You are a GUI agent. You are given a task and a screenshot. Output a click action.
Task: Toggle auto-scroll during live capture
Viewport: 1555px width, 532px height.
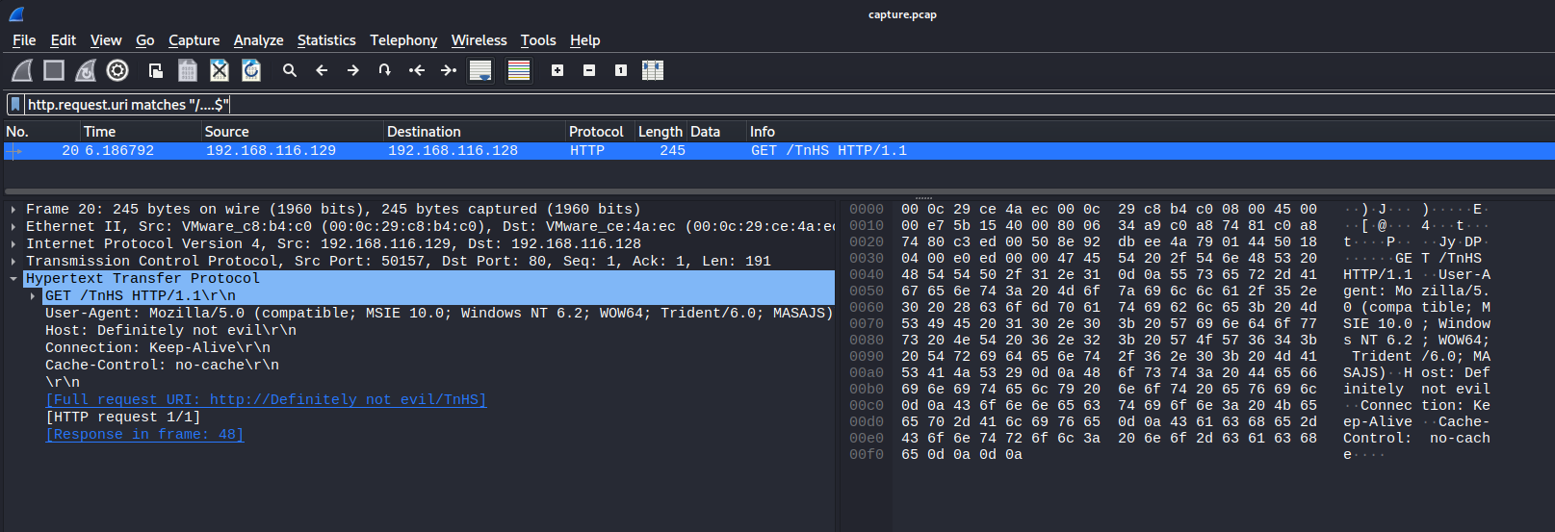coord(480,70)
